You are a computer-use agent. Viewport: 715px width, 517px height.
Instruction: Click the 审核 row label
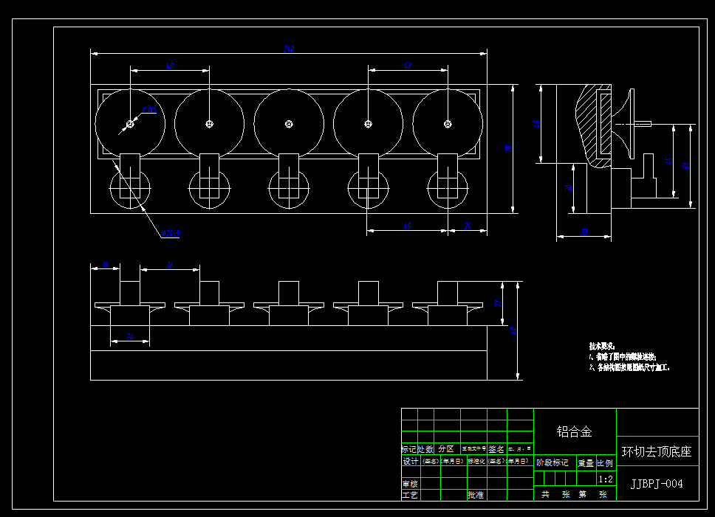[x=410, y=484]
